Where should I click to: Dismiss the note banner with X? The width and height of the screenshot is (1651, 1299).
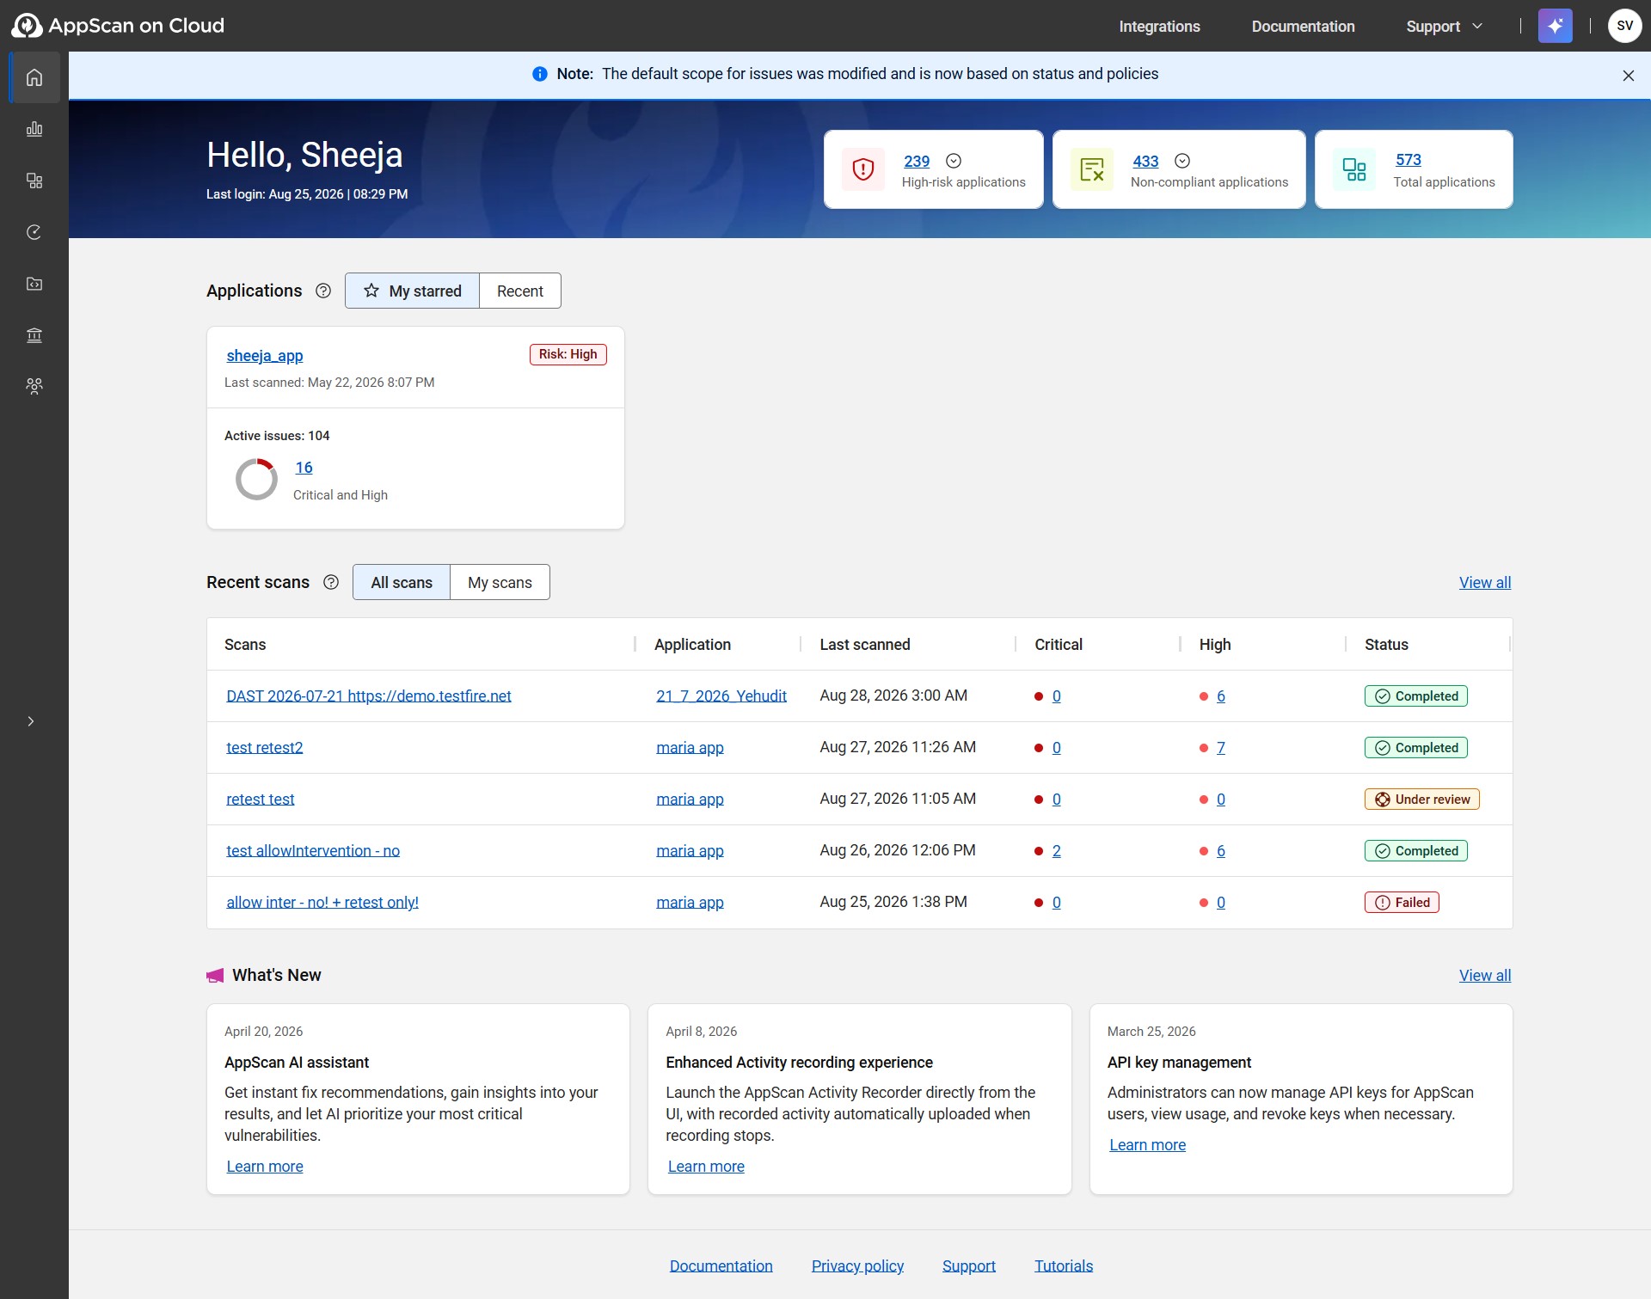[x=1628, y=76]
